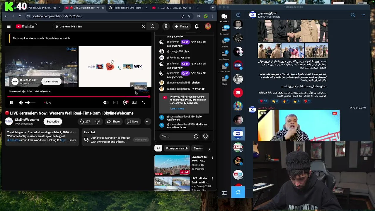Like the video with 227 likes
The width and height of the screenshot is (375, 211).
tap(85, 121)
